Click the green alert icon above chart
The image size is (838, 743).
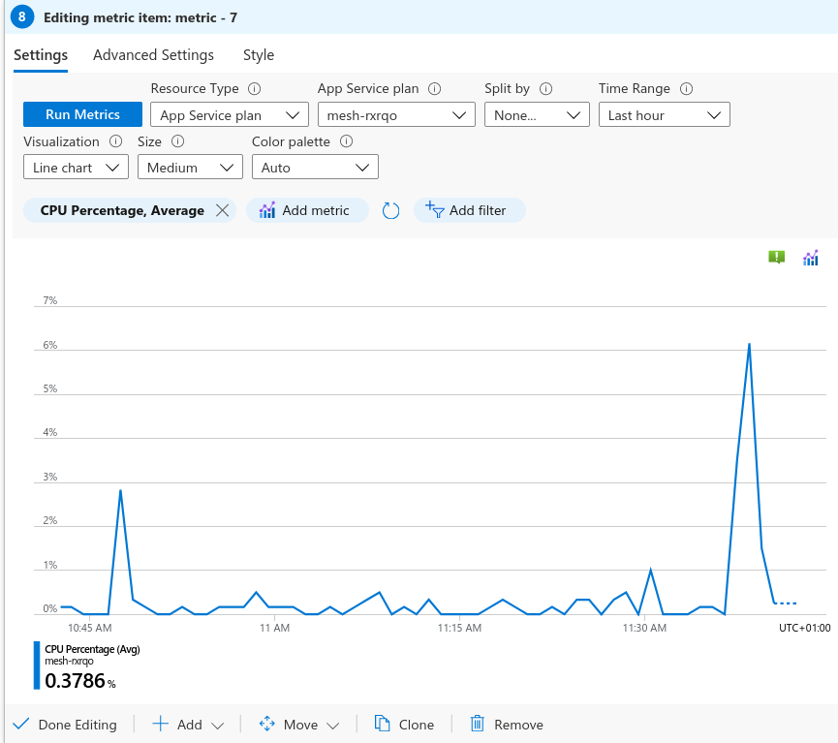(x=776, y=258)
